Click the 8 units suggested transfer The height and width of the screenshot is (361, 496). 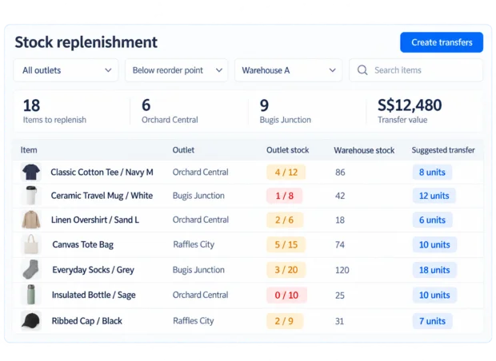click(x=432, y=173)
